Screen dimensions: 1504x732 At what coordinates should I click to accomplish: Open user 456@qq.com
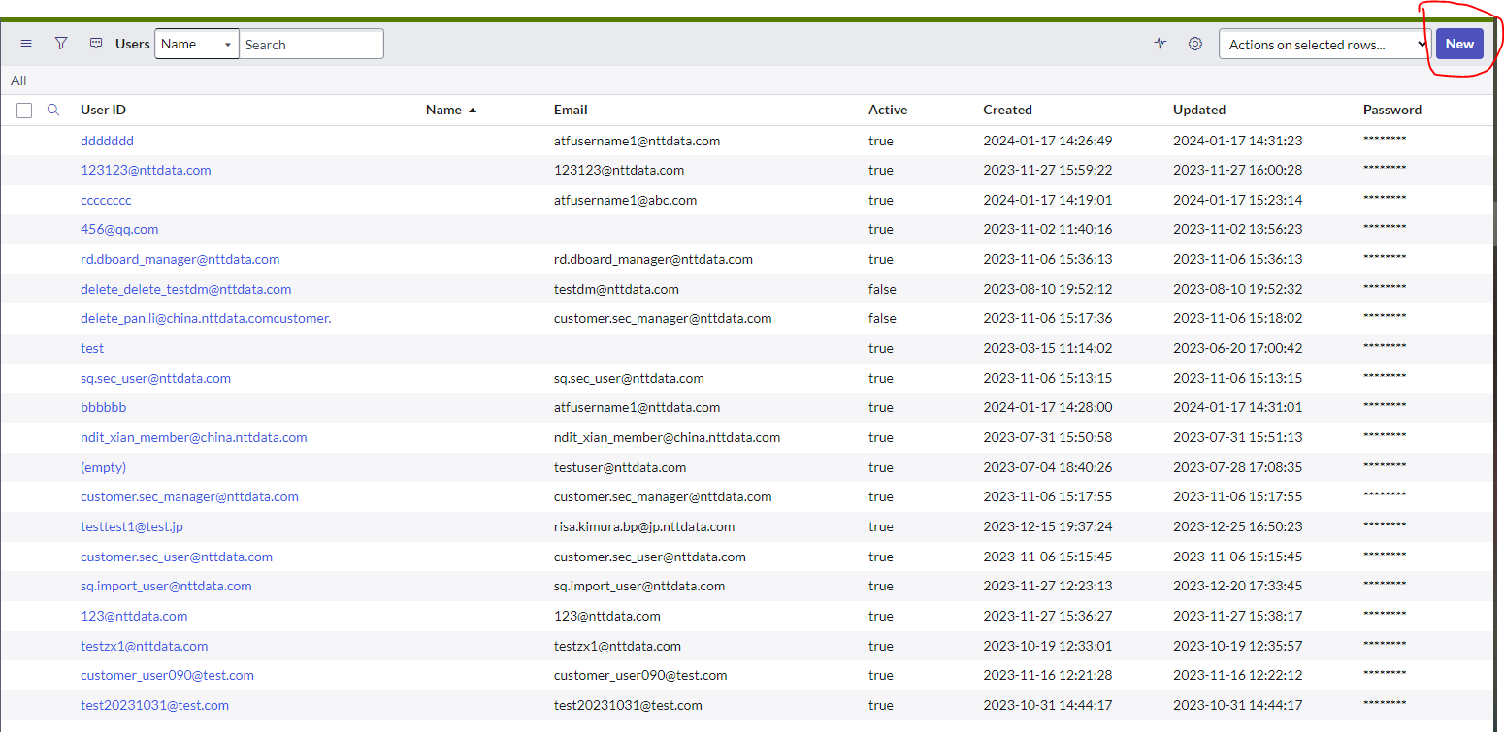pos(119,229)
